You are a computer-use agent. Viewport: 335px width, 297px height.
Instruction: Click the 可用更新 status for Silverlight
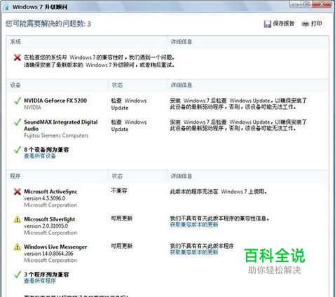pos(121,219)
